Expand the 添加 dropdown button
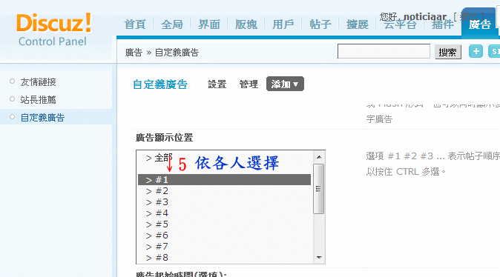The image size is (500, 277). (x=285, y=84)
